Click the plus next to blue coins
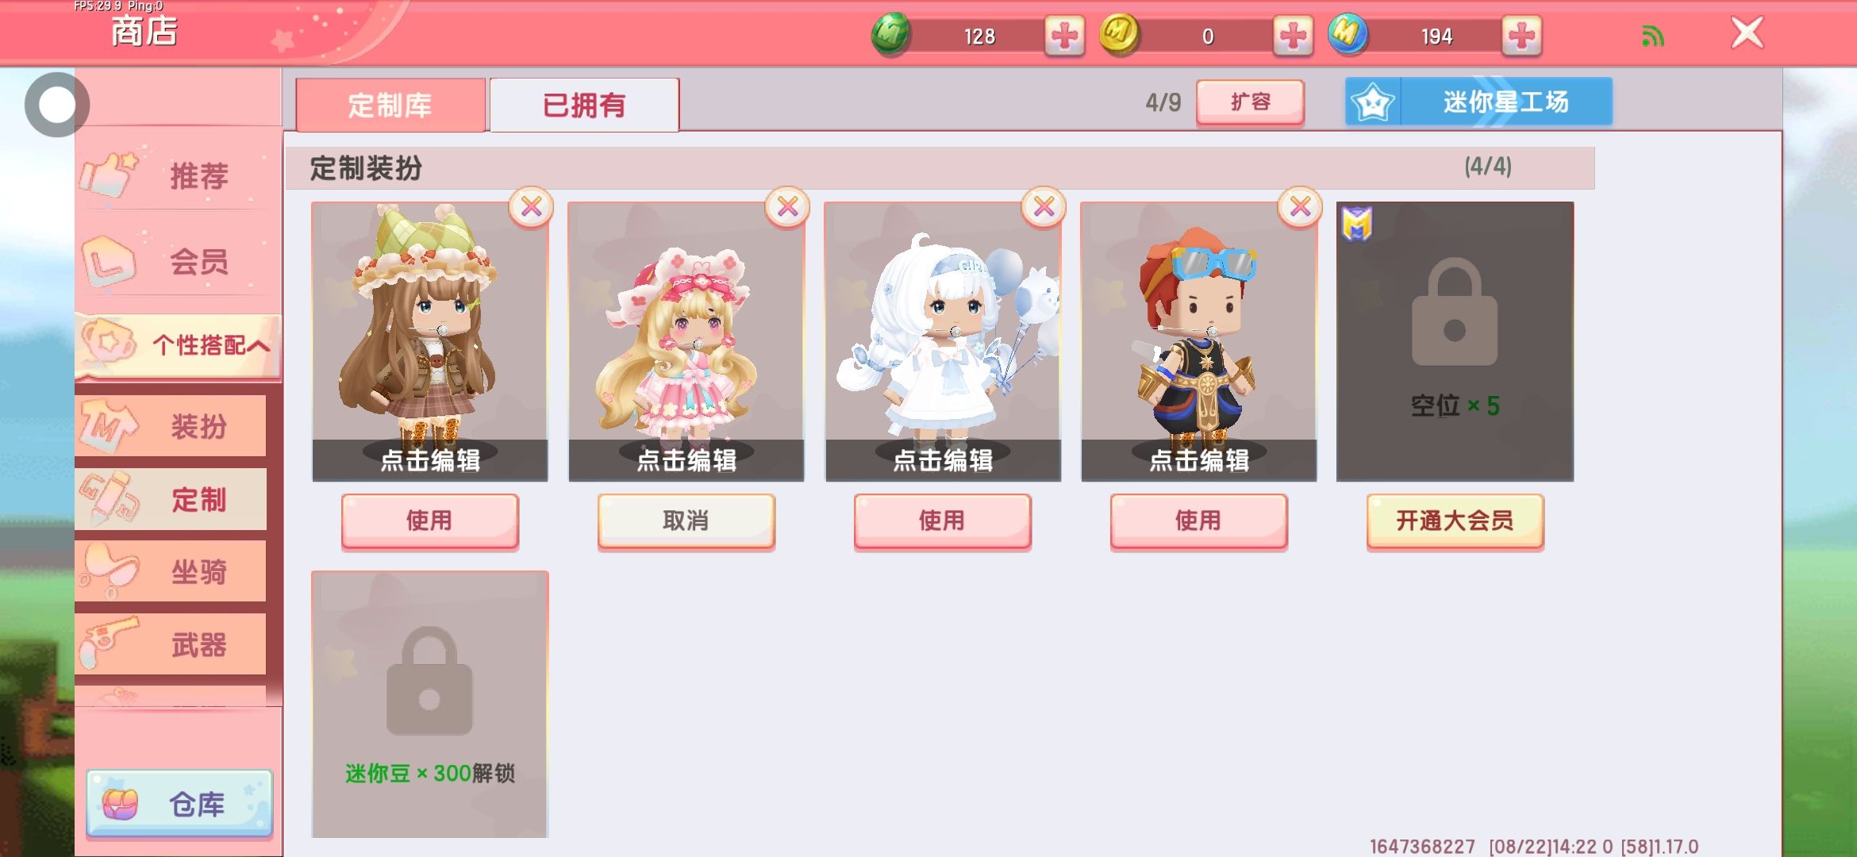Image resolution: width=1857 pixels, height=857 pixels. pos(1521,36)
